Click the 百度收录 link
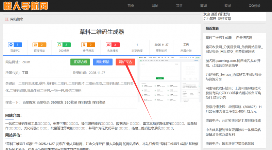 tap(43, 102)
